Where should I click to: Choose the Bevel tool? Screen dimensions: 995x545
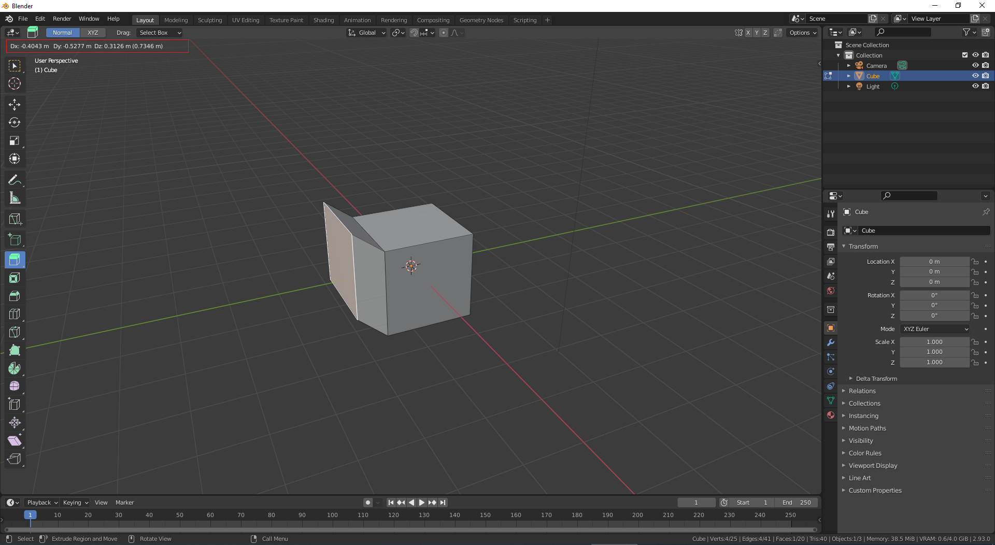(15, 296)
